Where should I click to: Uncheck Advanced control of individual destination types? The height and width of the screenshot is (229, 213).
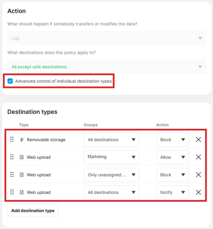click(10, 81)
